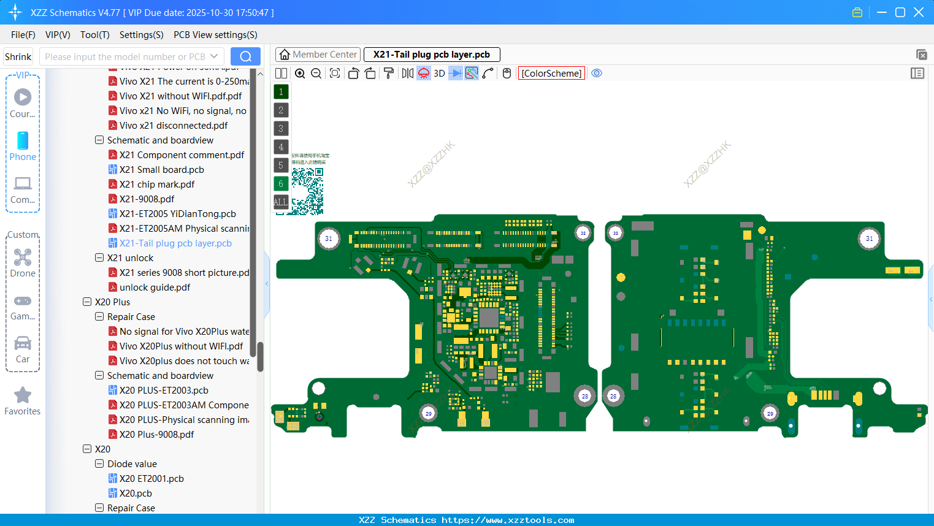This screenshot has height=526, width=934.
Task: Show PCB layer 1
Action: (x=281, y=92)
